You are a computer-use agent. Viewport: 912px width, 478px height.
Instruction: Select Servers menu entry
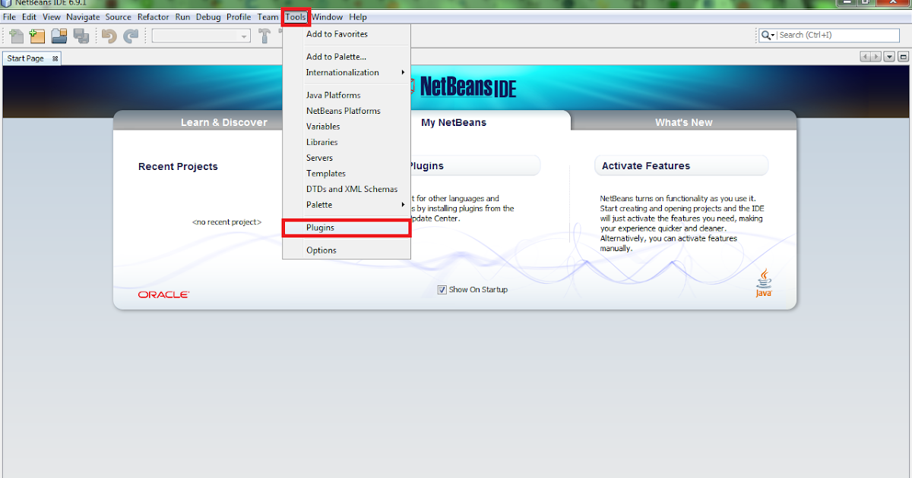point(347,158)
